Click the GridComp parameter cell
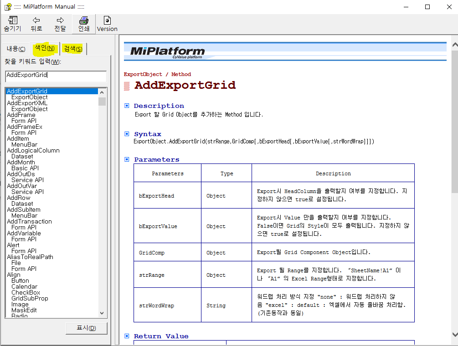The height and width of the screenshot is (346, 458). coord(167,252)
